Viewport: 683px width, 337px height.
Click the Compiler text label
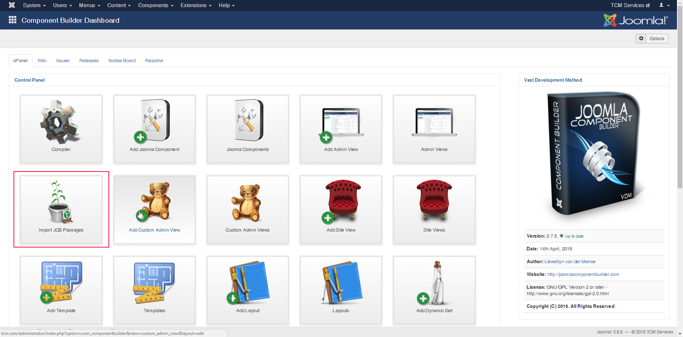pos(61,150)
